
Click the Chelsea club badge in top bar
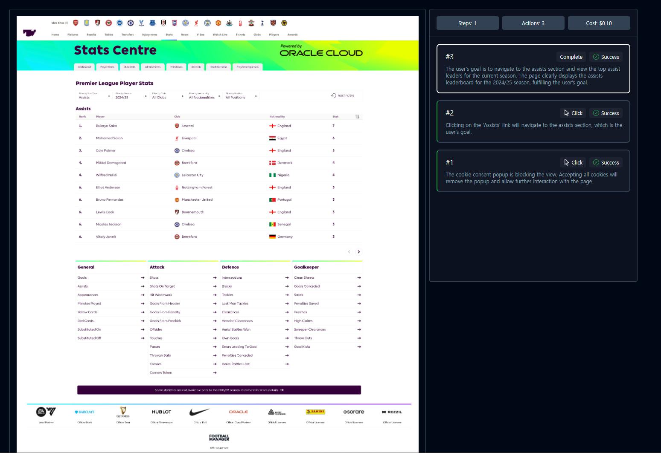pos(131,23)
